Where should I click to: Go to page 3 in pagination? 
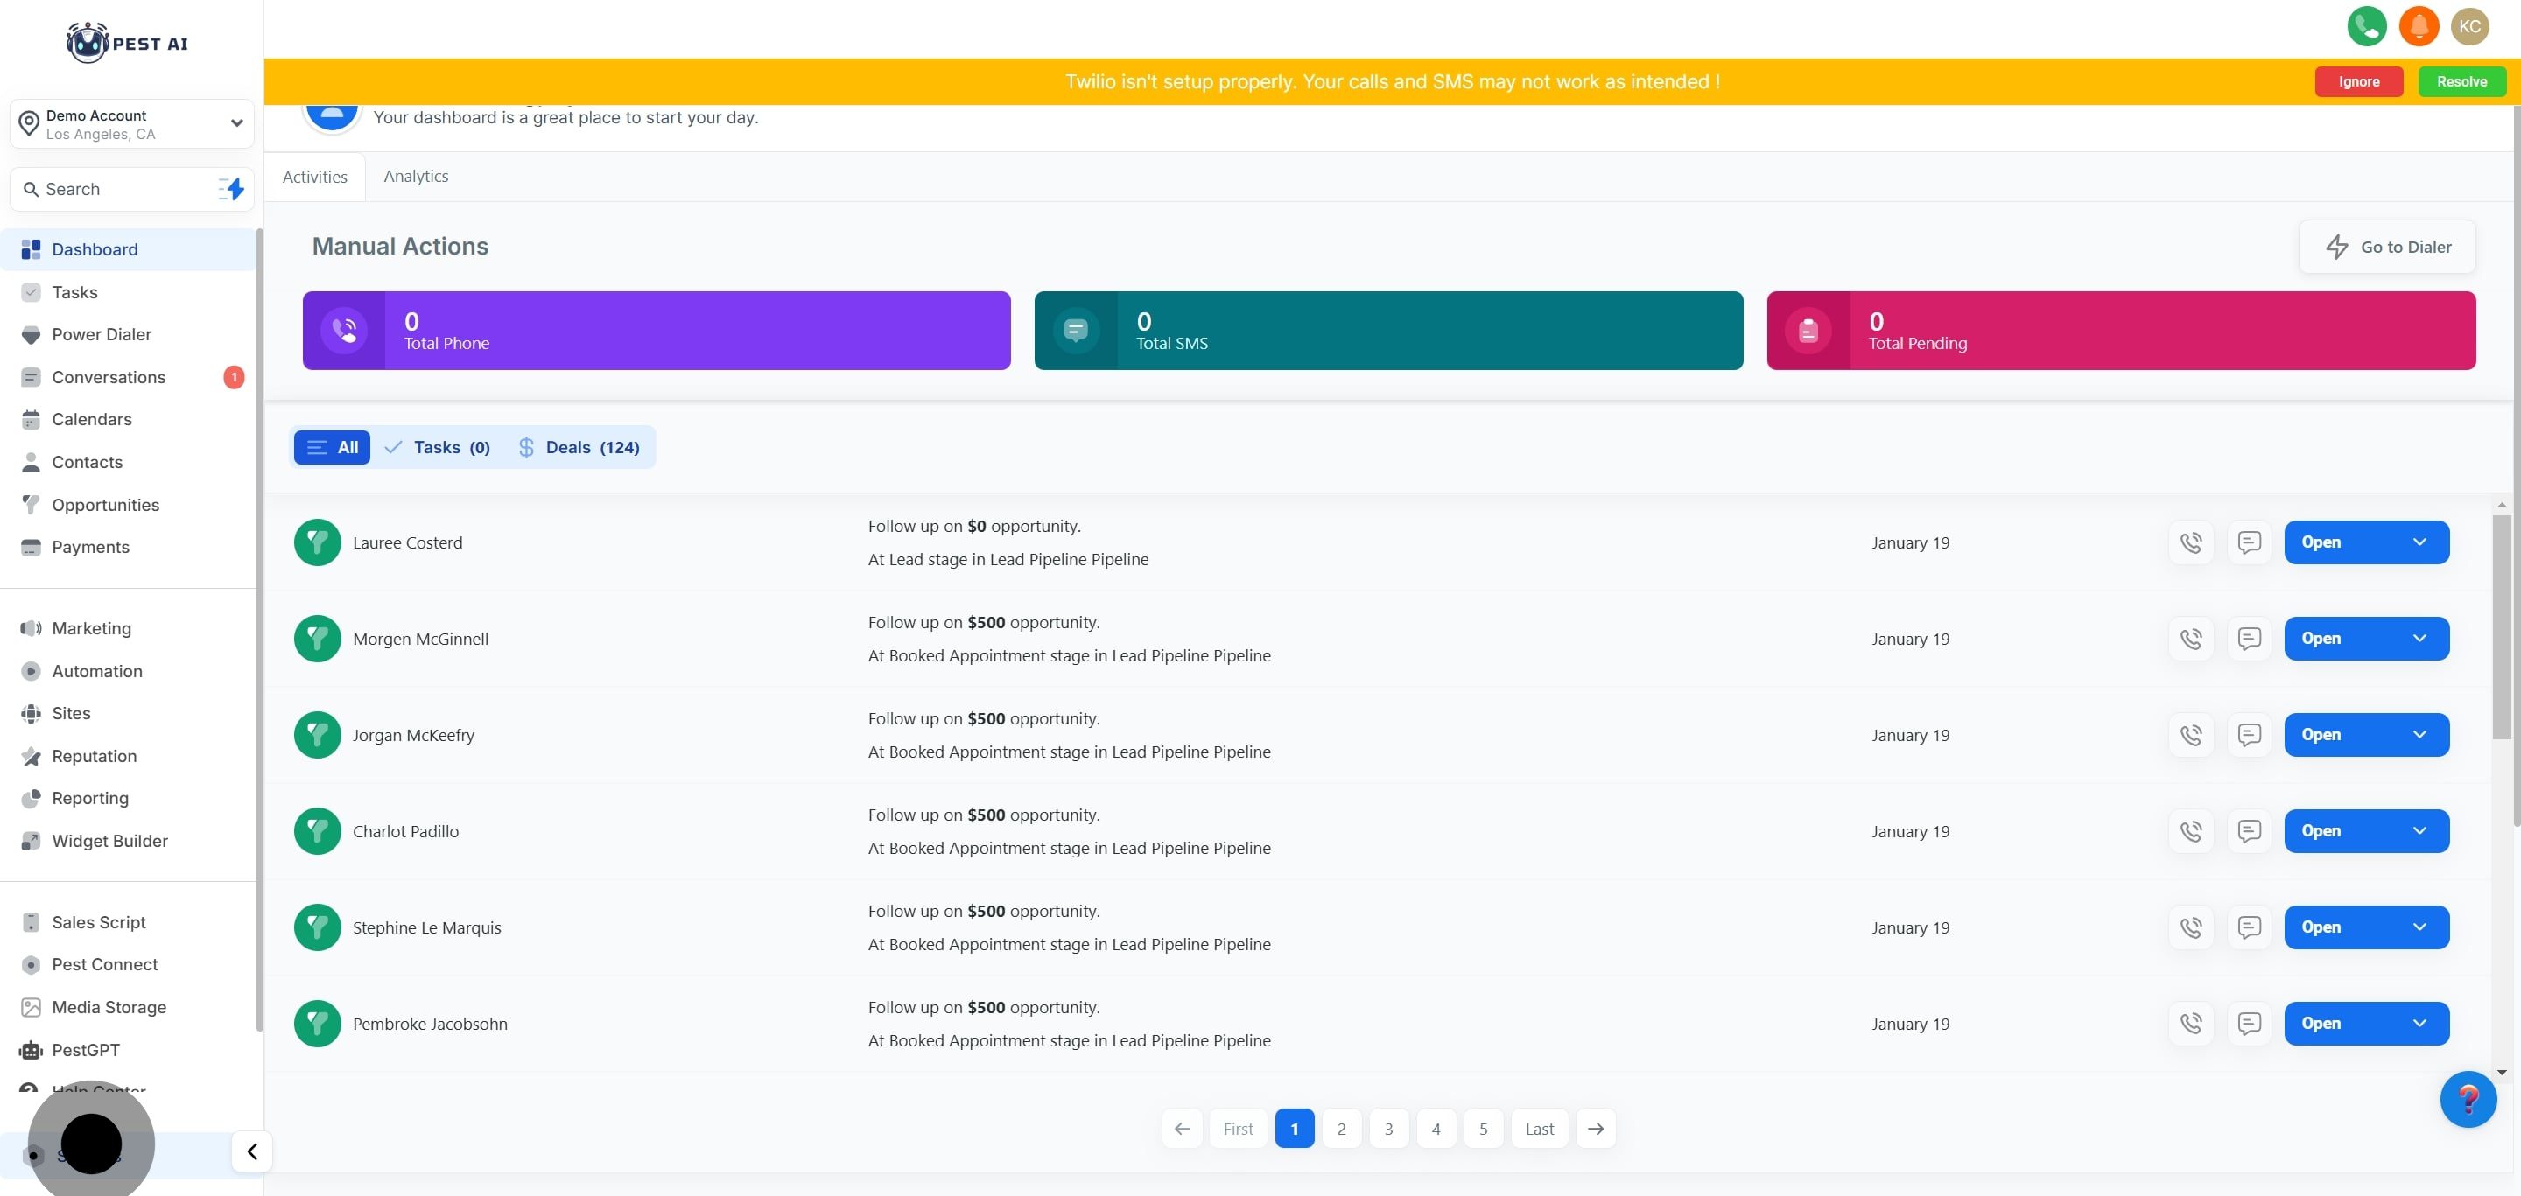pyautogui.click(x=1387, y=1129)
